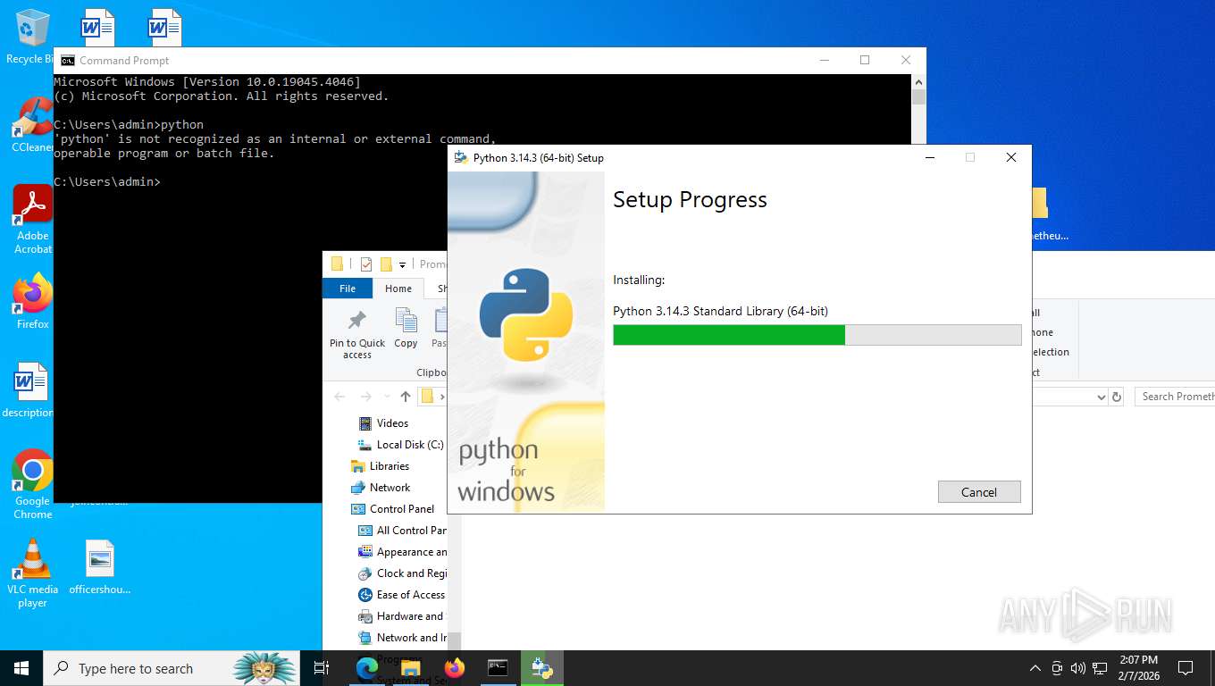Open the Command Prompt system menu icon
This screenshot has height=686, width=1215.
[x=67, y=61]
